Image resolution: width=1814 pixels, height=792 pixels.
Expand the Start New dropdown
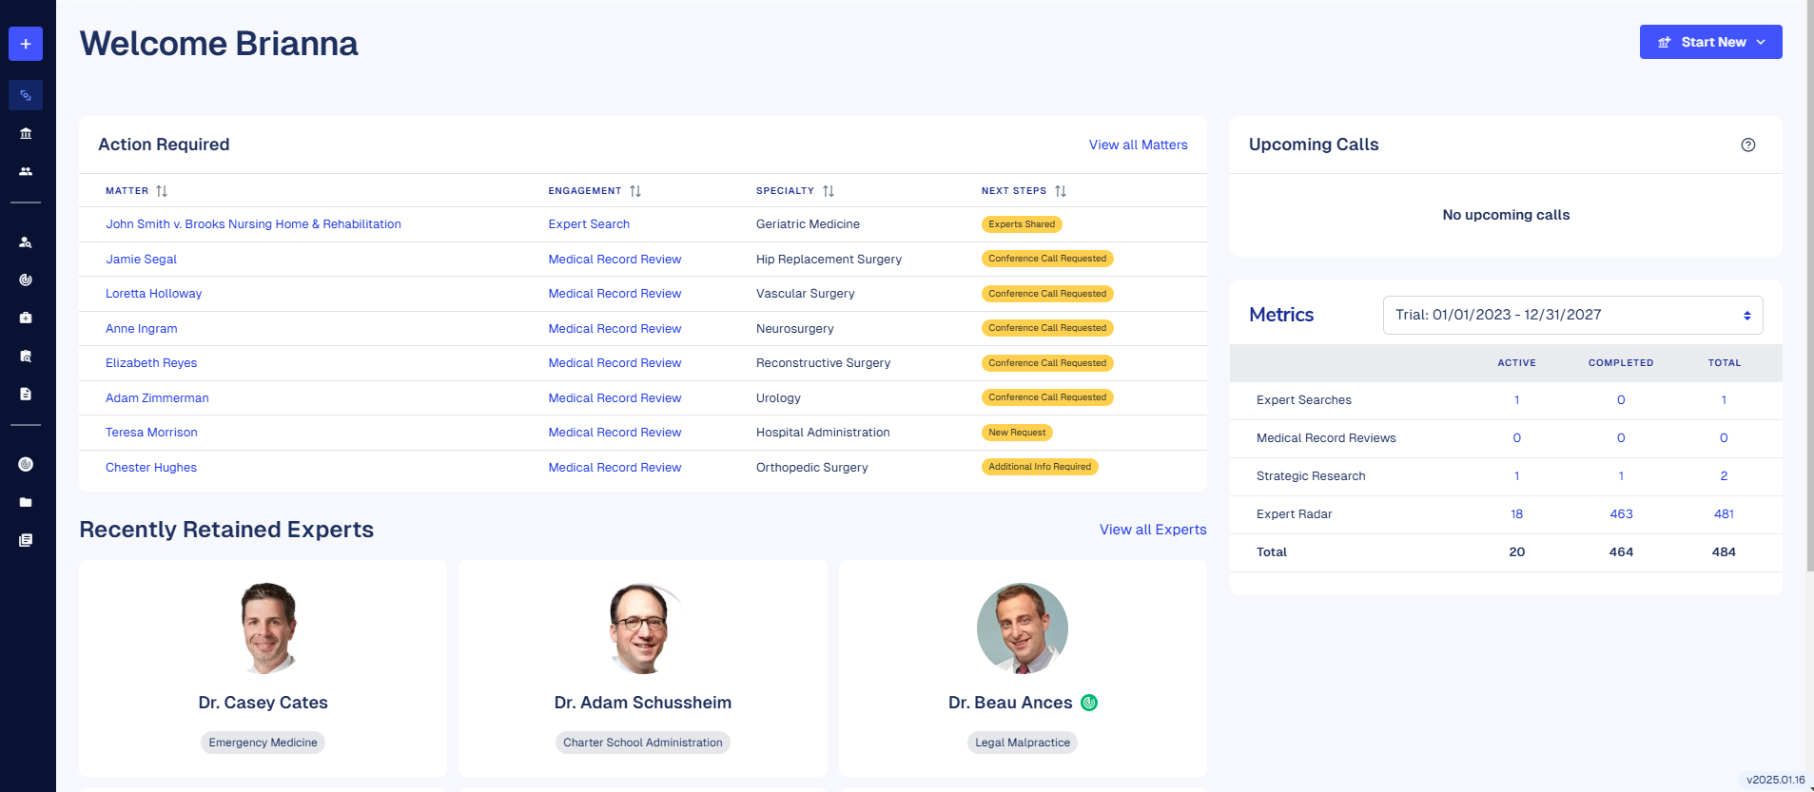pyautogui.click(x=1710, y=42)
